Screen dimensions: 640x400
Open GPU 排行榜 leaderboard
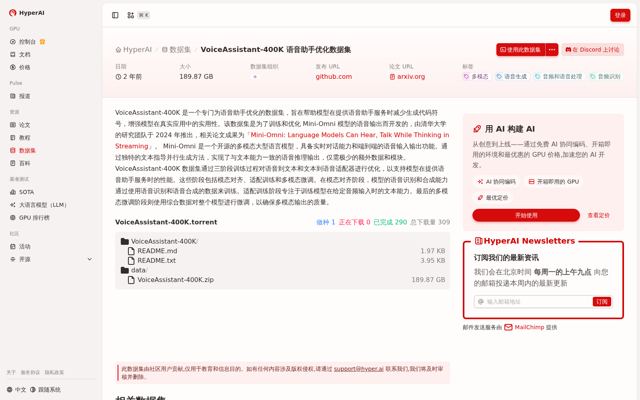point(34,218)
